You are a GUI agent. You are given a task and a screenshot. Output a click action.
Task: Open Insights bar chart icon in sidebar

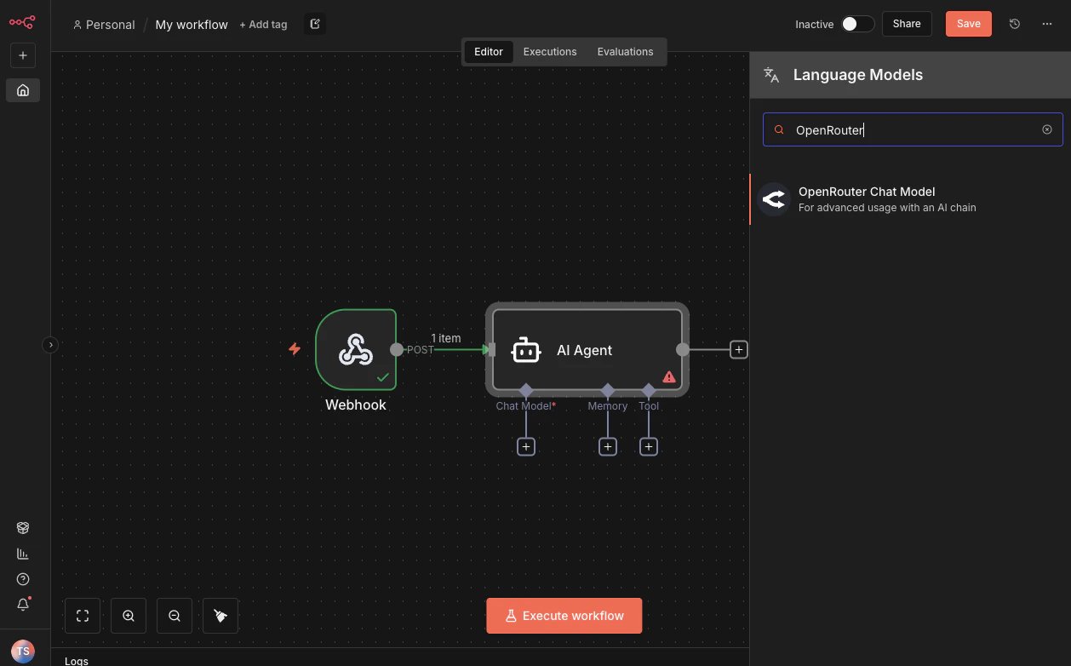(23, 554)
